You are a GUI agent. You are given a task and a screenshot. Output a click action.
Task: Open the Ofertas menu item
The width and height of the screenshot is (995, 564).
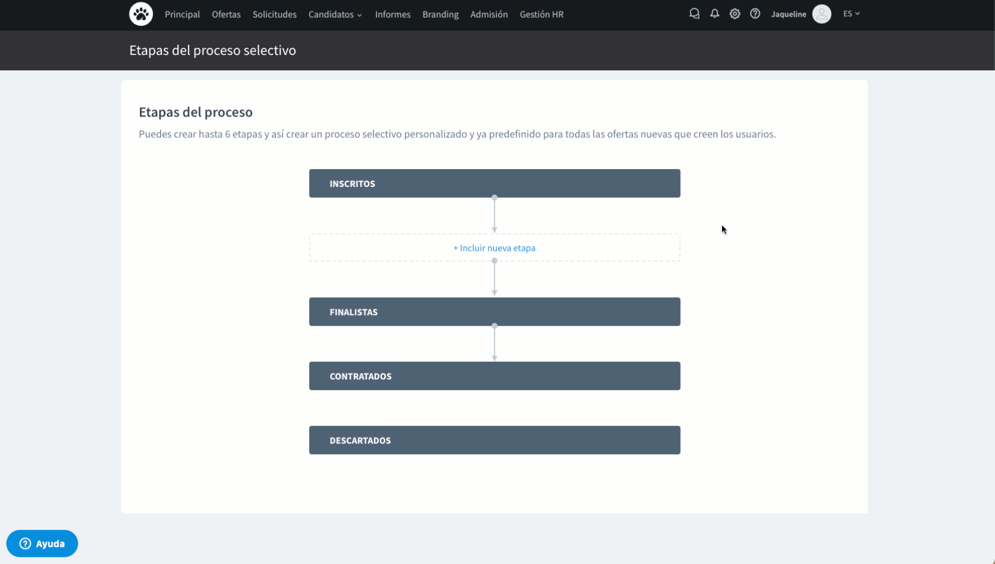tap(226, 14)
